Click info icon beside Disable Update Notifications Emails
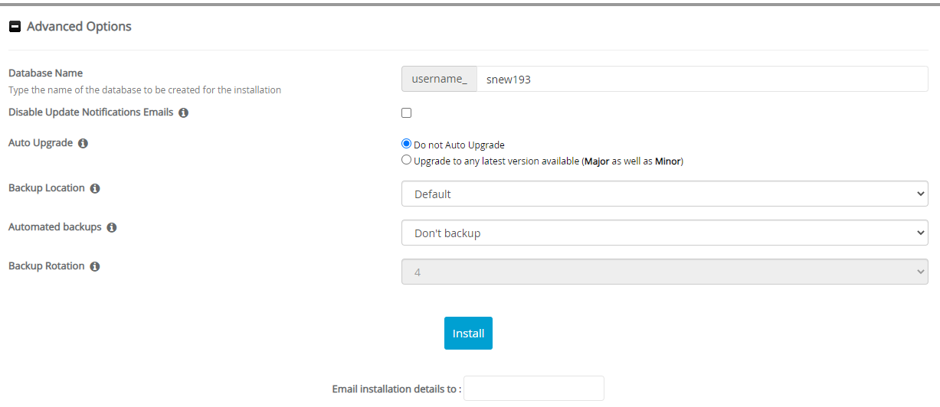 point(183,112)
